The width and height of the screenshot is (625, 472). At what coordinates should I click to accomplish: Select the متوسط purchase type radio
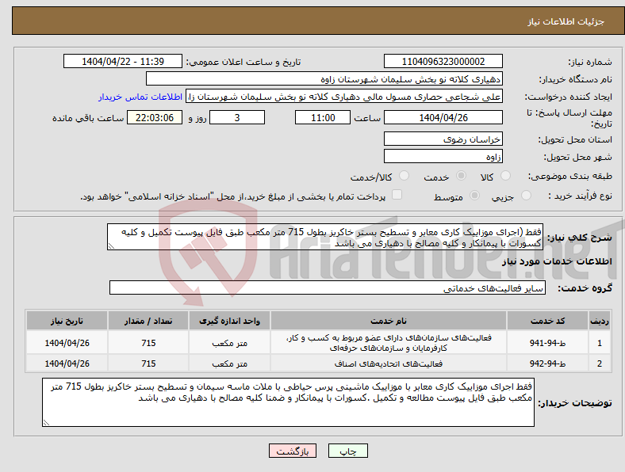pyautogui.click(x=475, y=196)
